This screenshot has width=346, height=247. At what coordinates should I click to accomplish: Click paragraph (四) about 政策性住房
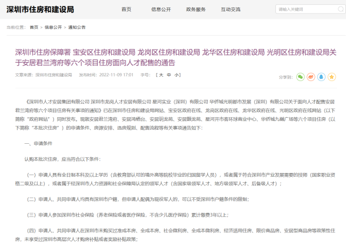point(175,235)
